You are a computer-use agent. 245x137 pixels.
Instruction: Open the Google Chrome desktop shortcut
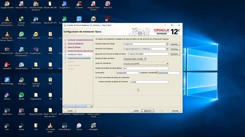click(7, 5)
